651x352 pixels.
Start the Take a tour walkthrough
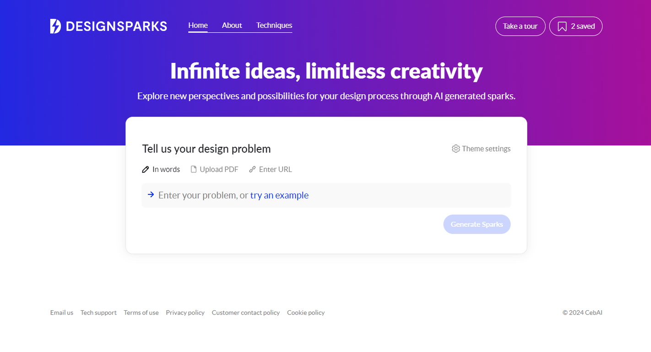pyautogui.click(x=520, y=26)
